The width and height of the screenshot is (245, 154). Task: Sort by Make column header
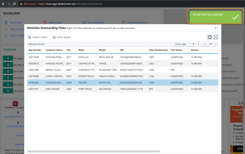pos(81,50)
